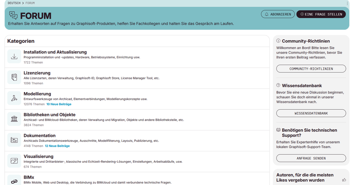Viewport: 354px width, 185px height.
Task: Subscribe using the Abonnieren button
Action: click(278, 14)
